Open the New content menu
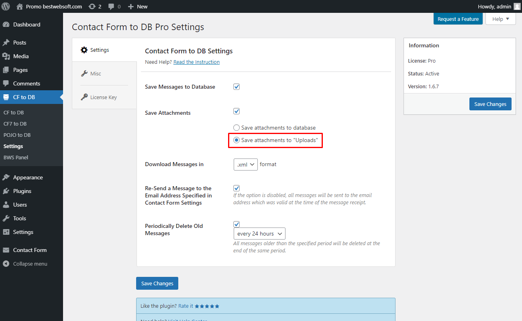 [138, 6]
